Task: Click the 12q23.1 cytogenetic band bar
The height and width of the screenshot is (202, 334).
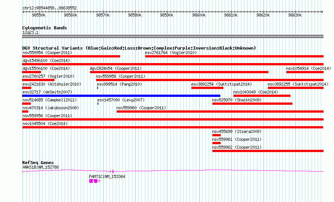Action: (x=173, y=36)
